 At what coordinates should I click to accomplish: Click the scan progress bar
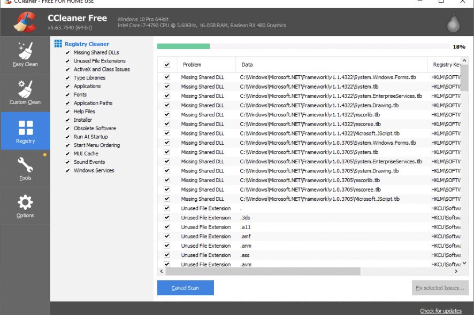click(x=303, y=46)
